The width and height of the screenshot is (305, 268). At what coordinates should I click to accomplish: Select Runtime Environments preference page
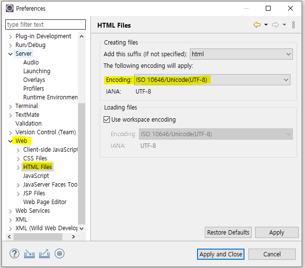pos(50,97)
